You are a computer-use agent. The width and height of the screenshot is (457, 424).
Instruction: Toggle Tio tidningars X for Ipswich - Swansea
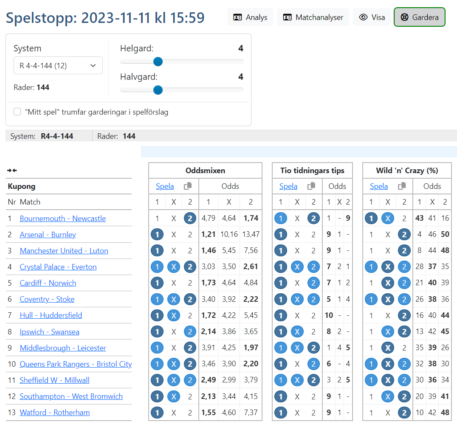coord(297,331)
